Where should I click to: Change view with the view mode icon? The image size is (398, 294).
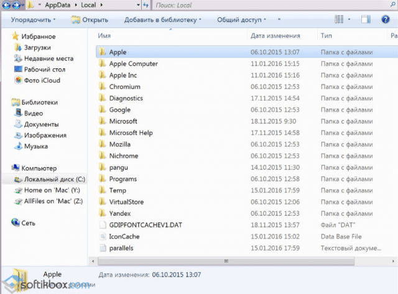click(x=339, y=19)
